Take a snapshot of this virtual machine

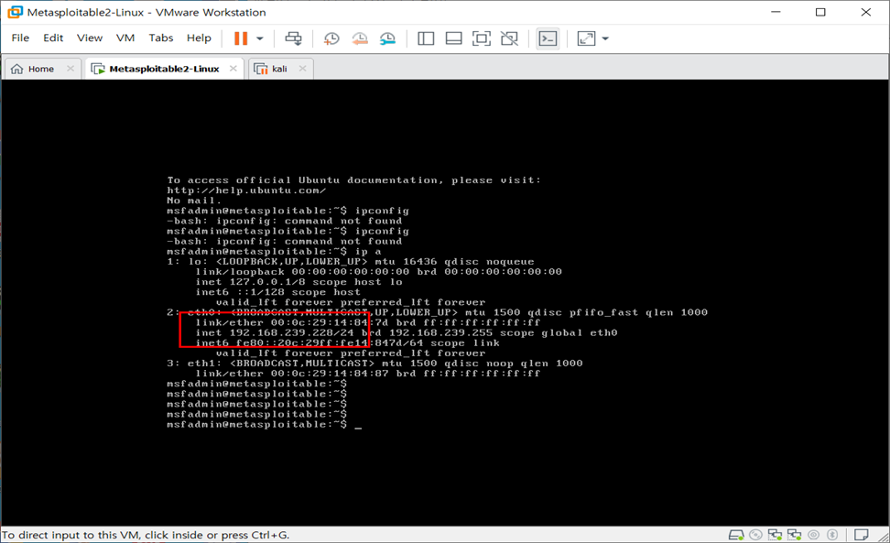(x=331, y=38)
